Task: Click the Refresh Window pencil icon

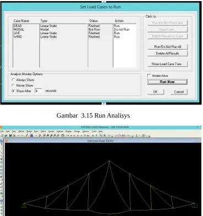Action: pyautogui.click(x=26, y=135)
